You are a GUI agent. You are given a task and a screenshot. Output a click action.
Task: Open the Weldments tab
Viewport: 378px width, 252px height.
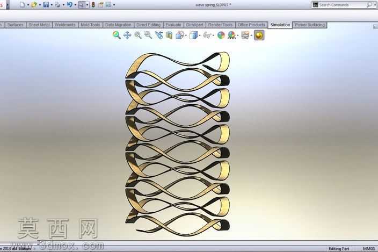pos(65,25)
